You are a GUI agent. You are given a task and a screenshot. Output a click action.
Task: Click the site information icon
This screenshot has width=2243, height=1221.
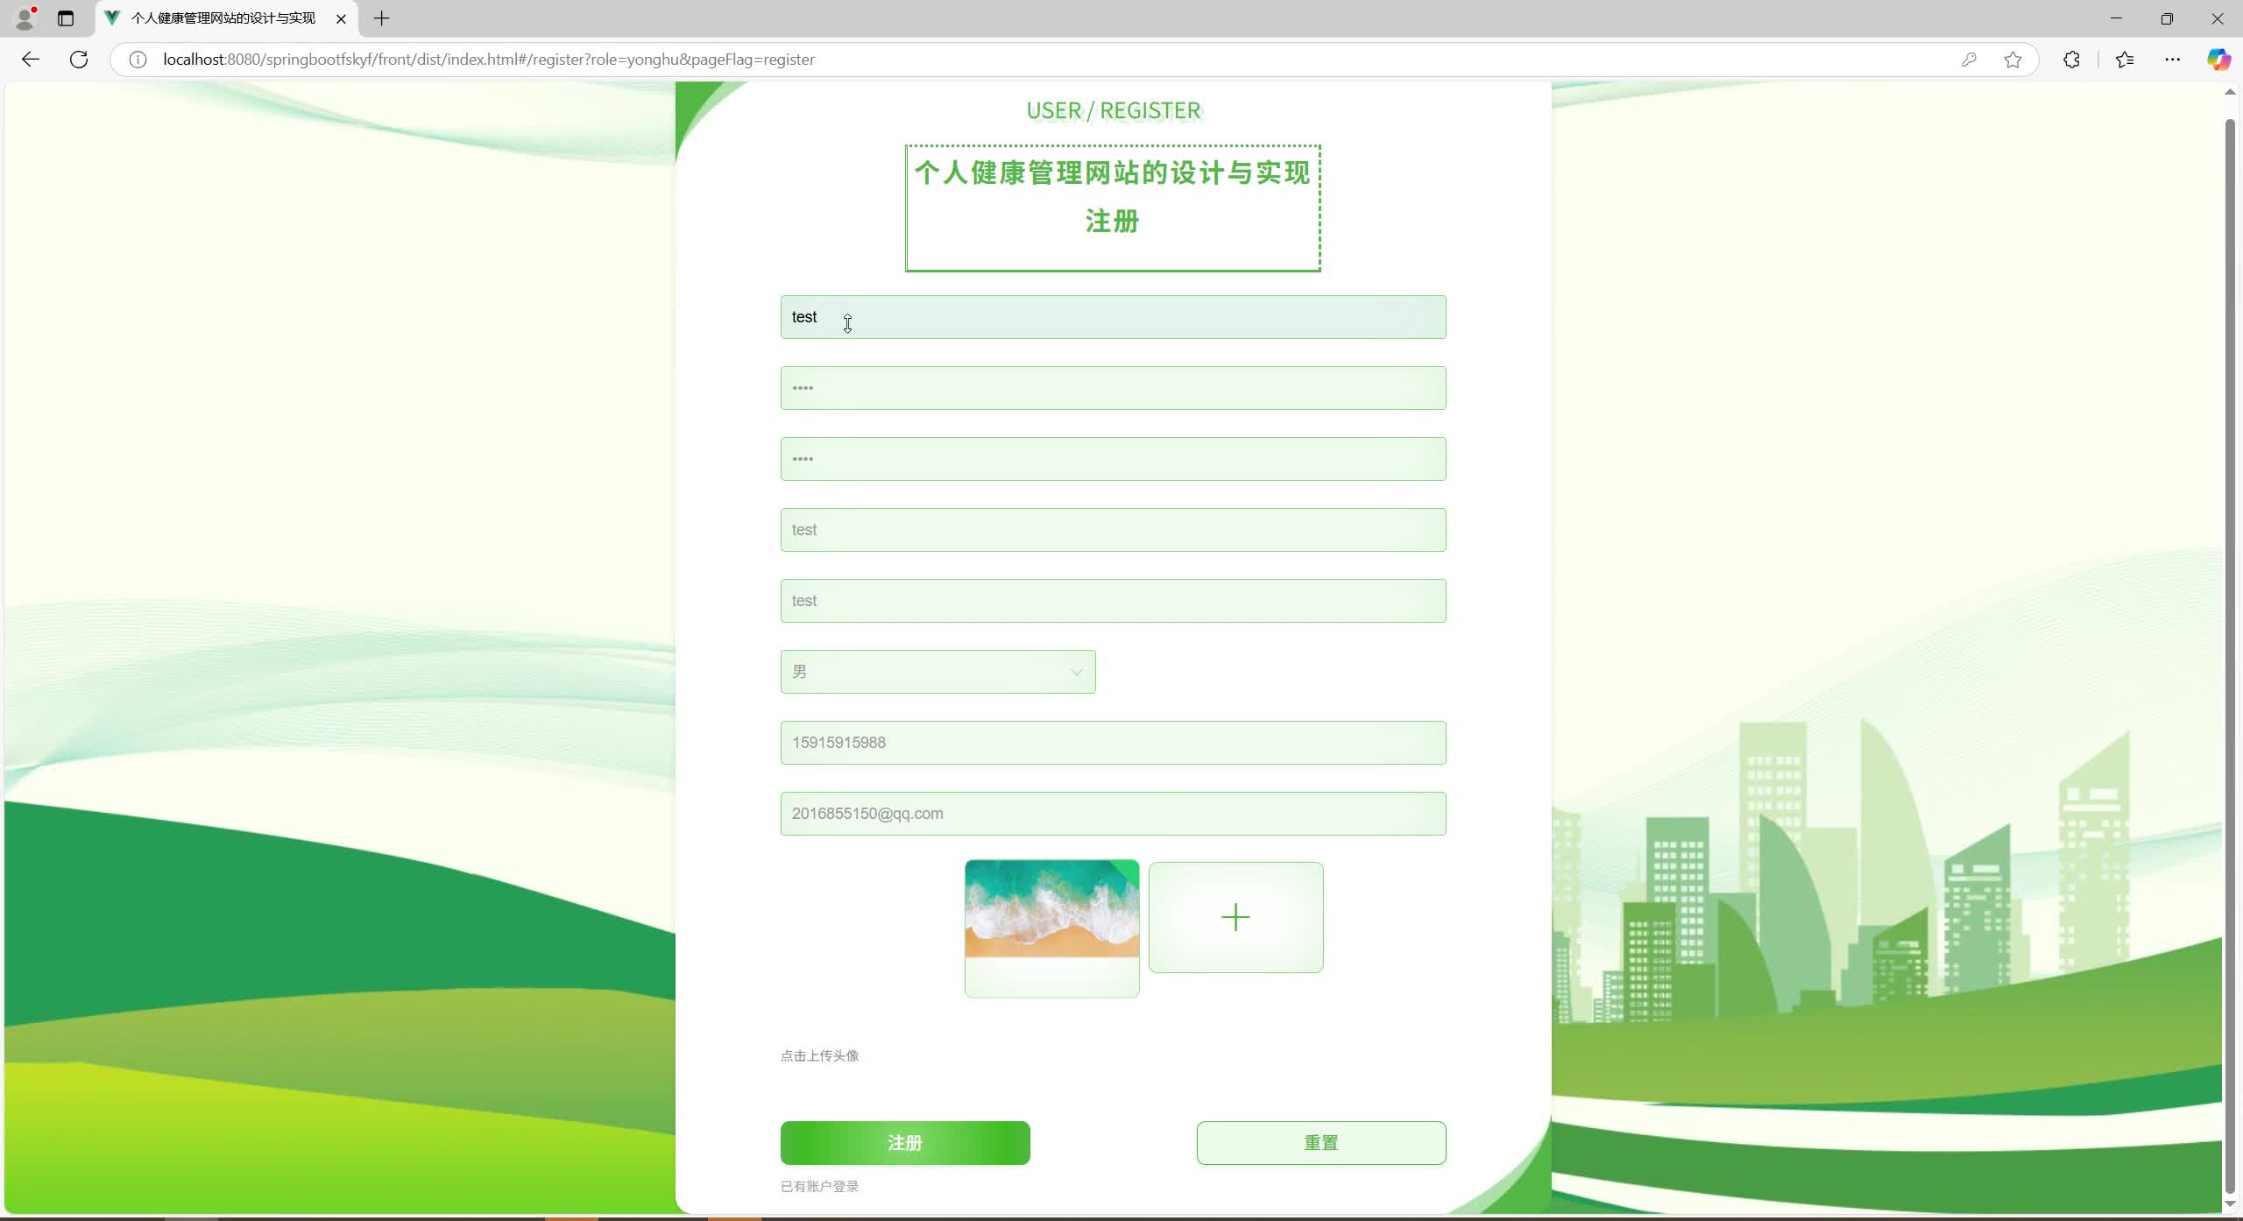(x=137, y=59)
